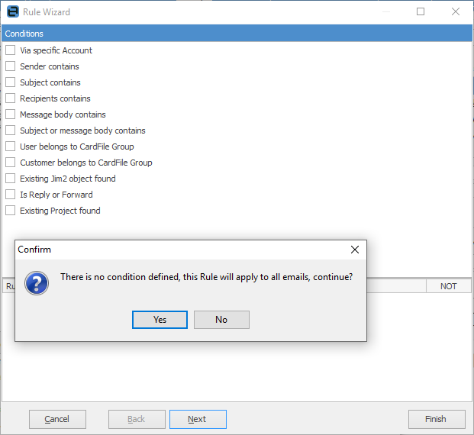Toggle Recipients contains checkbox
The image size is (474, 435).
pyautogui.click(x=10, y=98)
